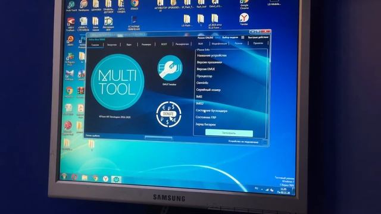The width and height of the screenshot is (381, 214).
Task: Open the КАРТА СКИДКА folder on desktop
Action: [121, 7]
